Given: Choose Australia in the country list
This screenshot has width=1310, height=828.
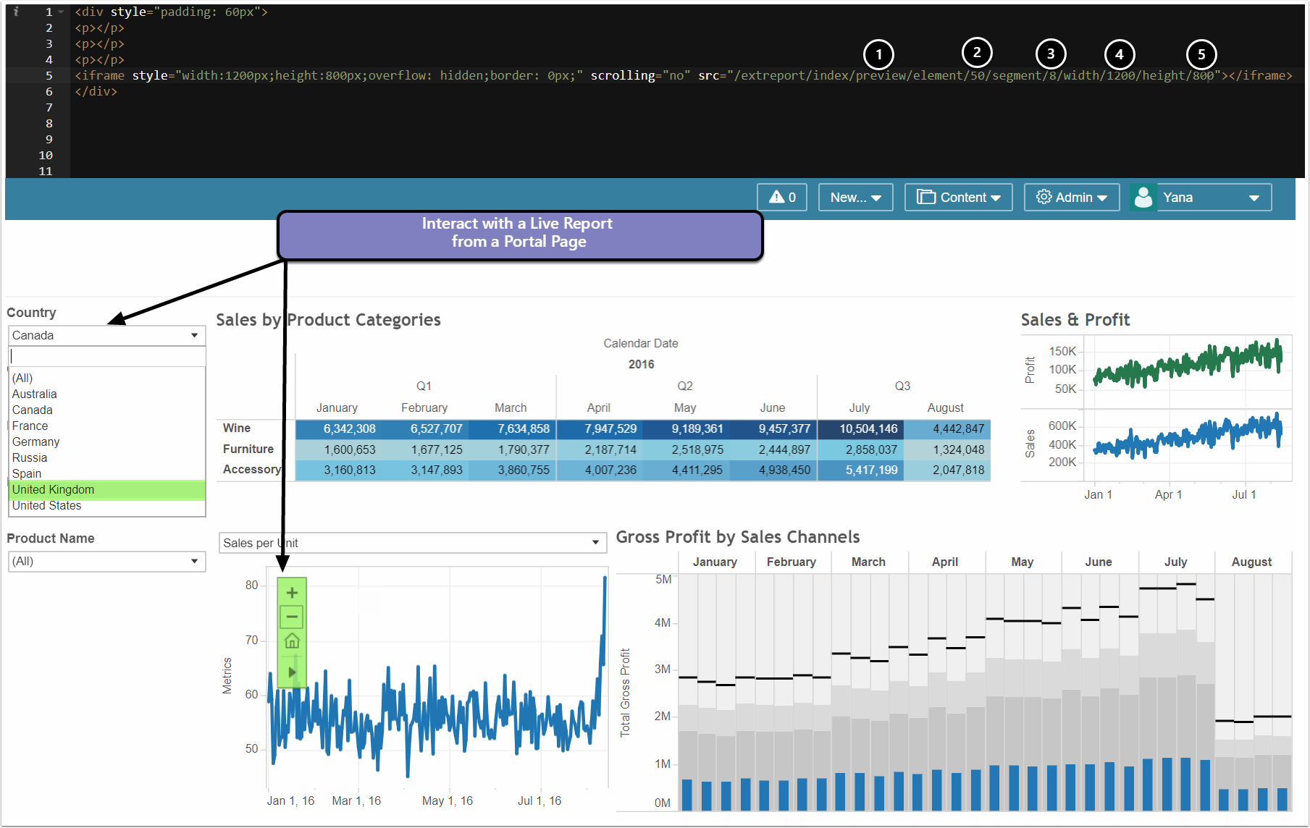Looking at the screenshot, I should click(x=34, y=394).
